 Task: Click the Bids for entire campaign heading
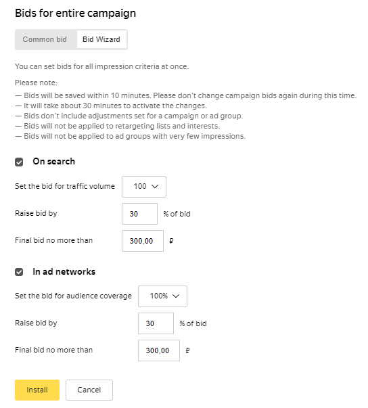[x=75, y=13]
